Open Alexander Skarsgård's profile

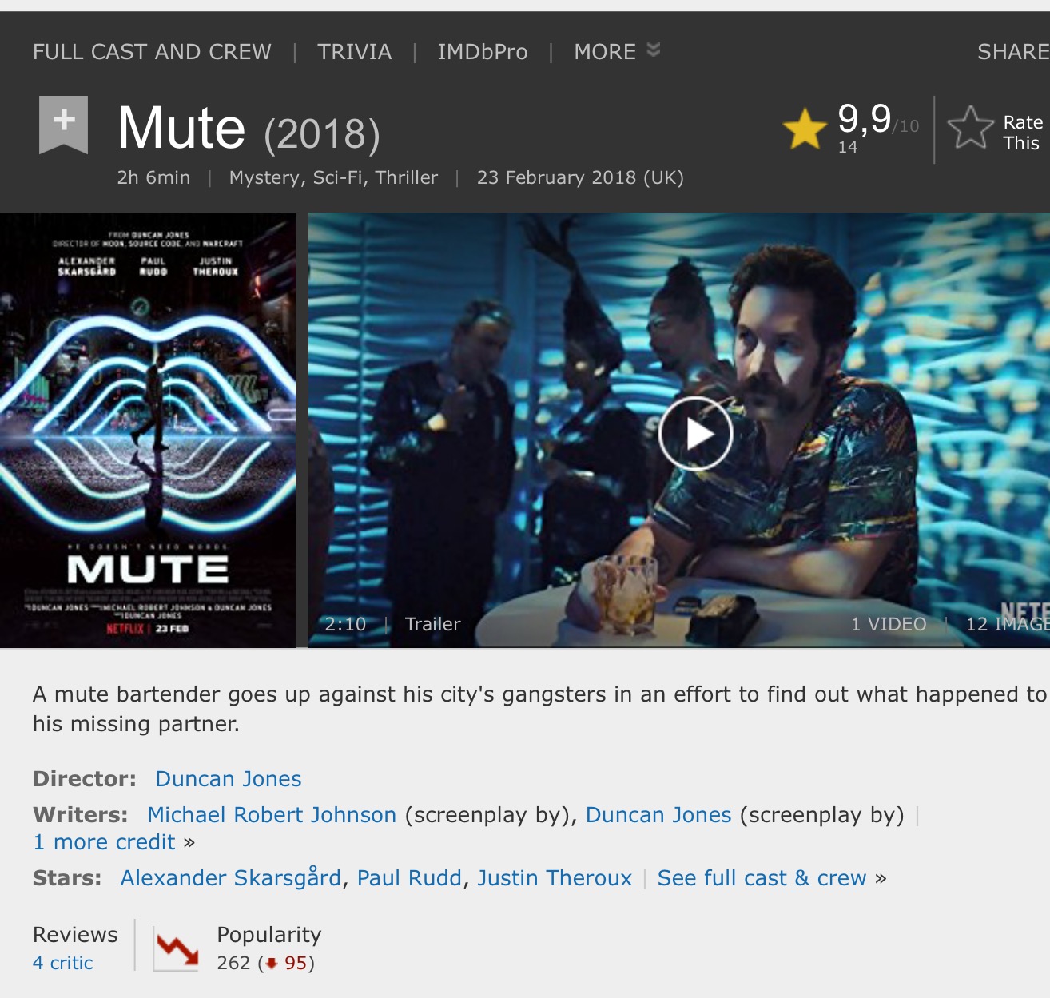231,878
